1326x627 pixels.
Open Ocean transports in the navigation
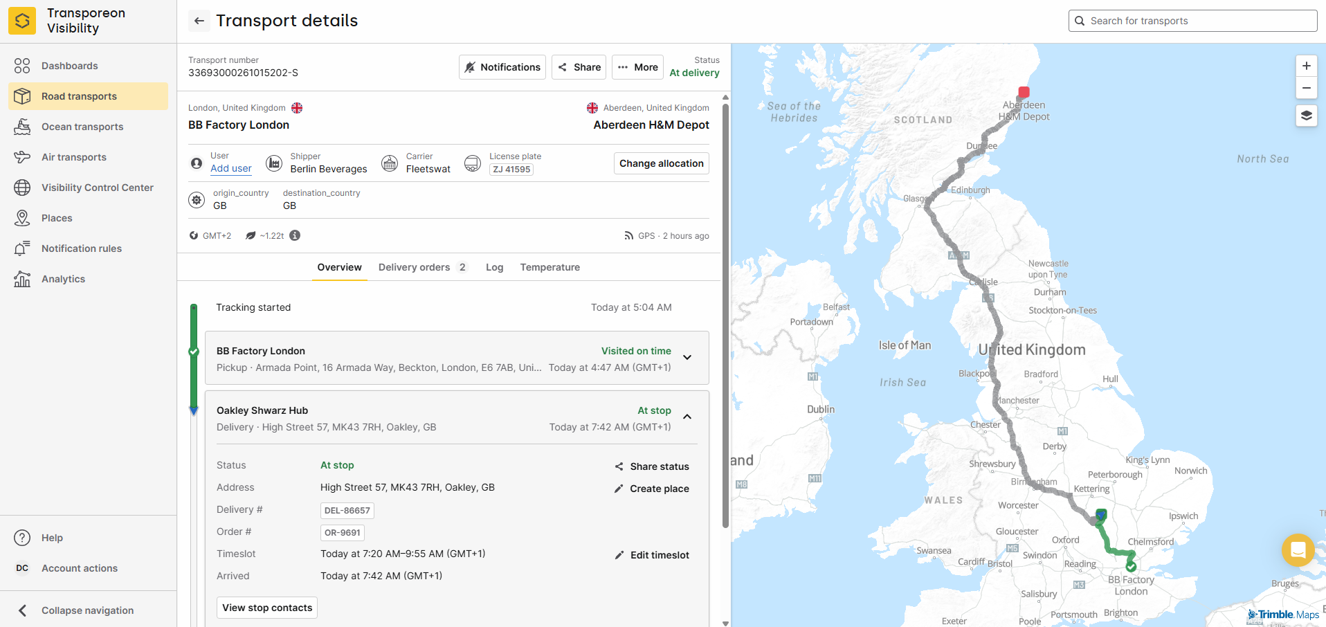(x=88, y=127)
